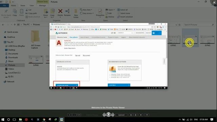Select the 8.PNG thumbnail in Explorer

(207, 40)
